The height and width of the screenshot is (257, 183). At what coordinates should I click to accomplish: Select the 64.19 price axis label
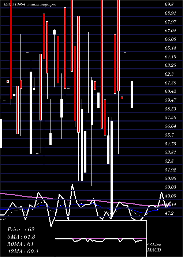click(x=171, y=57)
